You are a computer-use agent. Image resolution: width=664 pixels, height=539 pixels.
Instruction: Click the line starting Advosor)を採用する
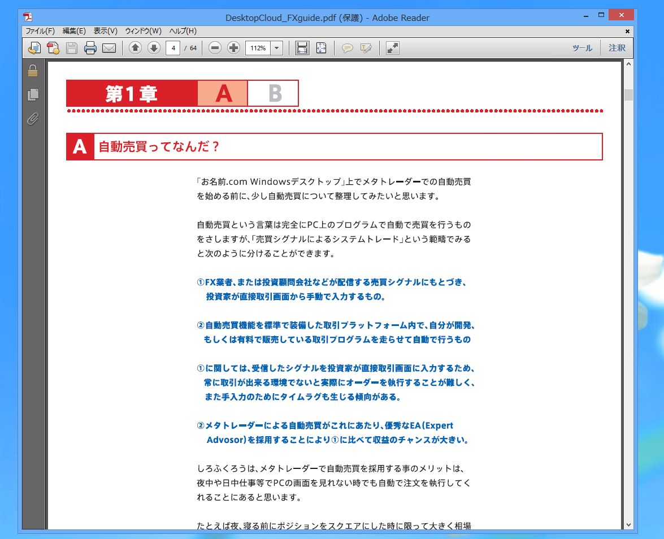(338, 440)
